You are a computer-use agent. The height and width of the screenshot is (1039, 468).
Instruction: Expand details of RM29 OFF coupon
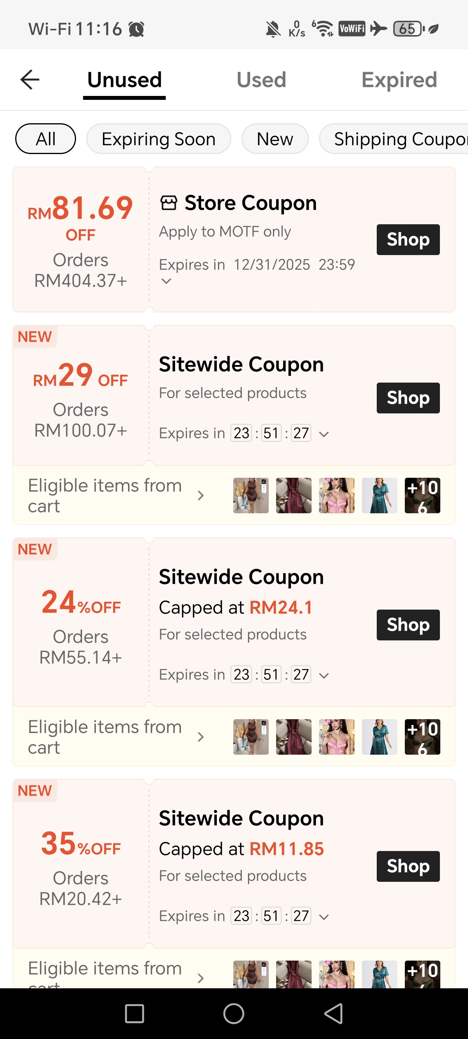pyautogui.click(x=324, y=434)
